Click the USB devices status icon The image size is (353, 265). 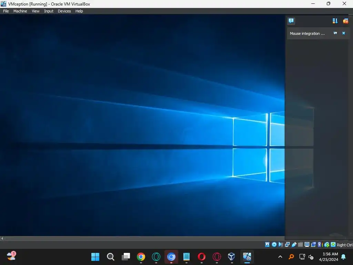click(294, 245)
